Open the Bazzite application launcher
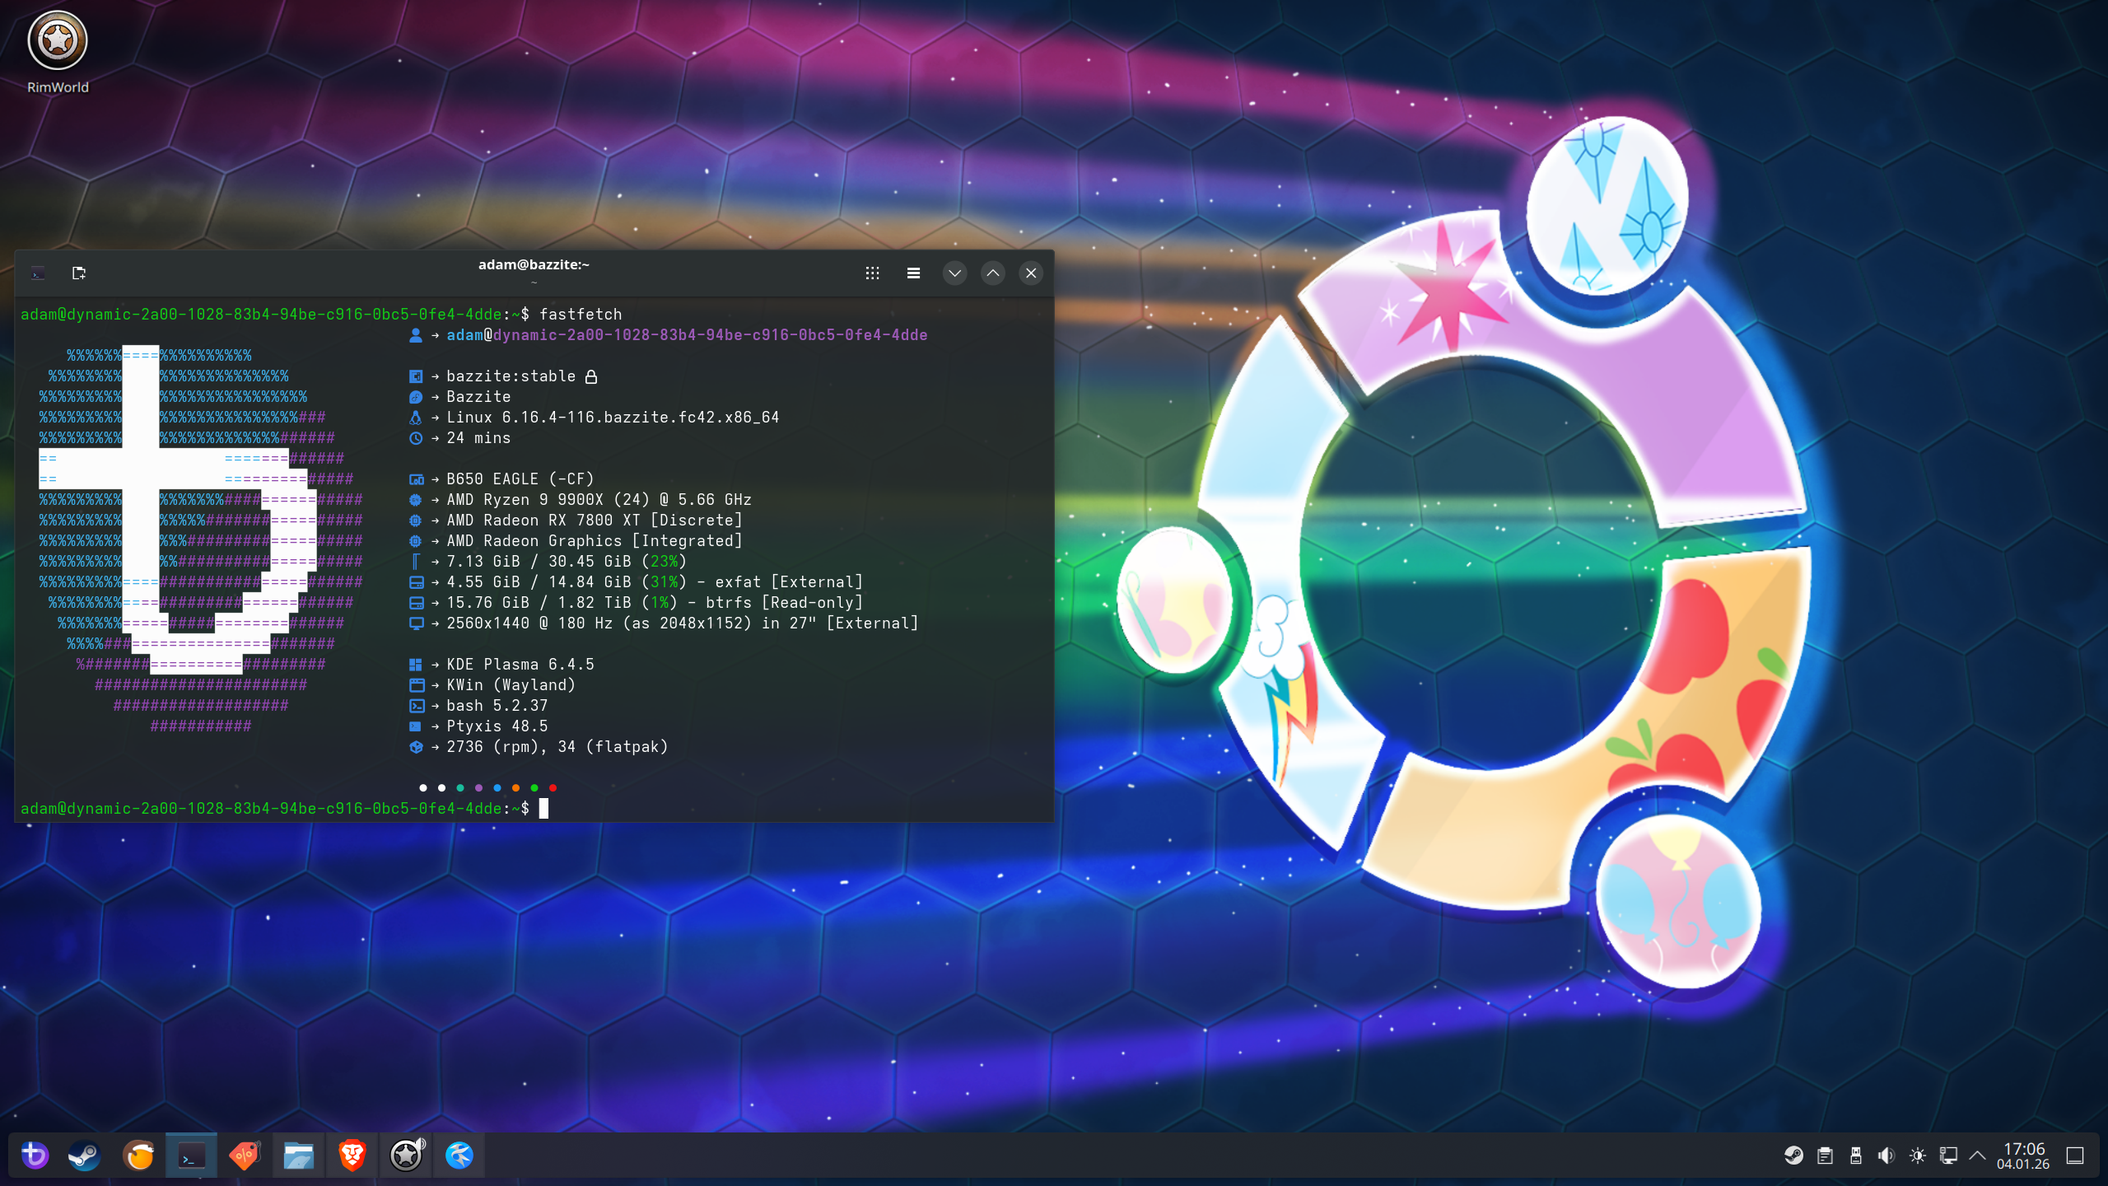Viewport: 2108px width, 1186px height. [35, 1156]
